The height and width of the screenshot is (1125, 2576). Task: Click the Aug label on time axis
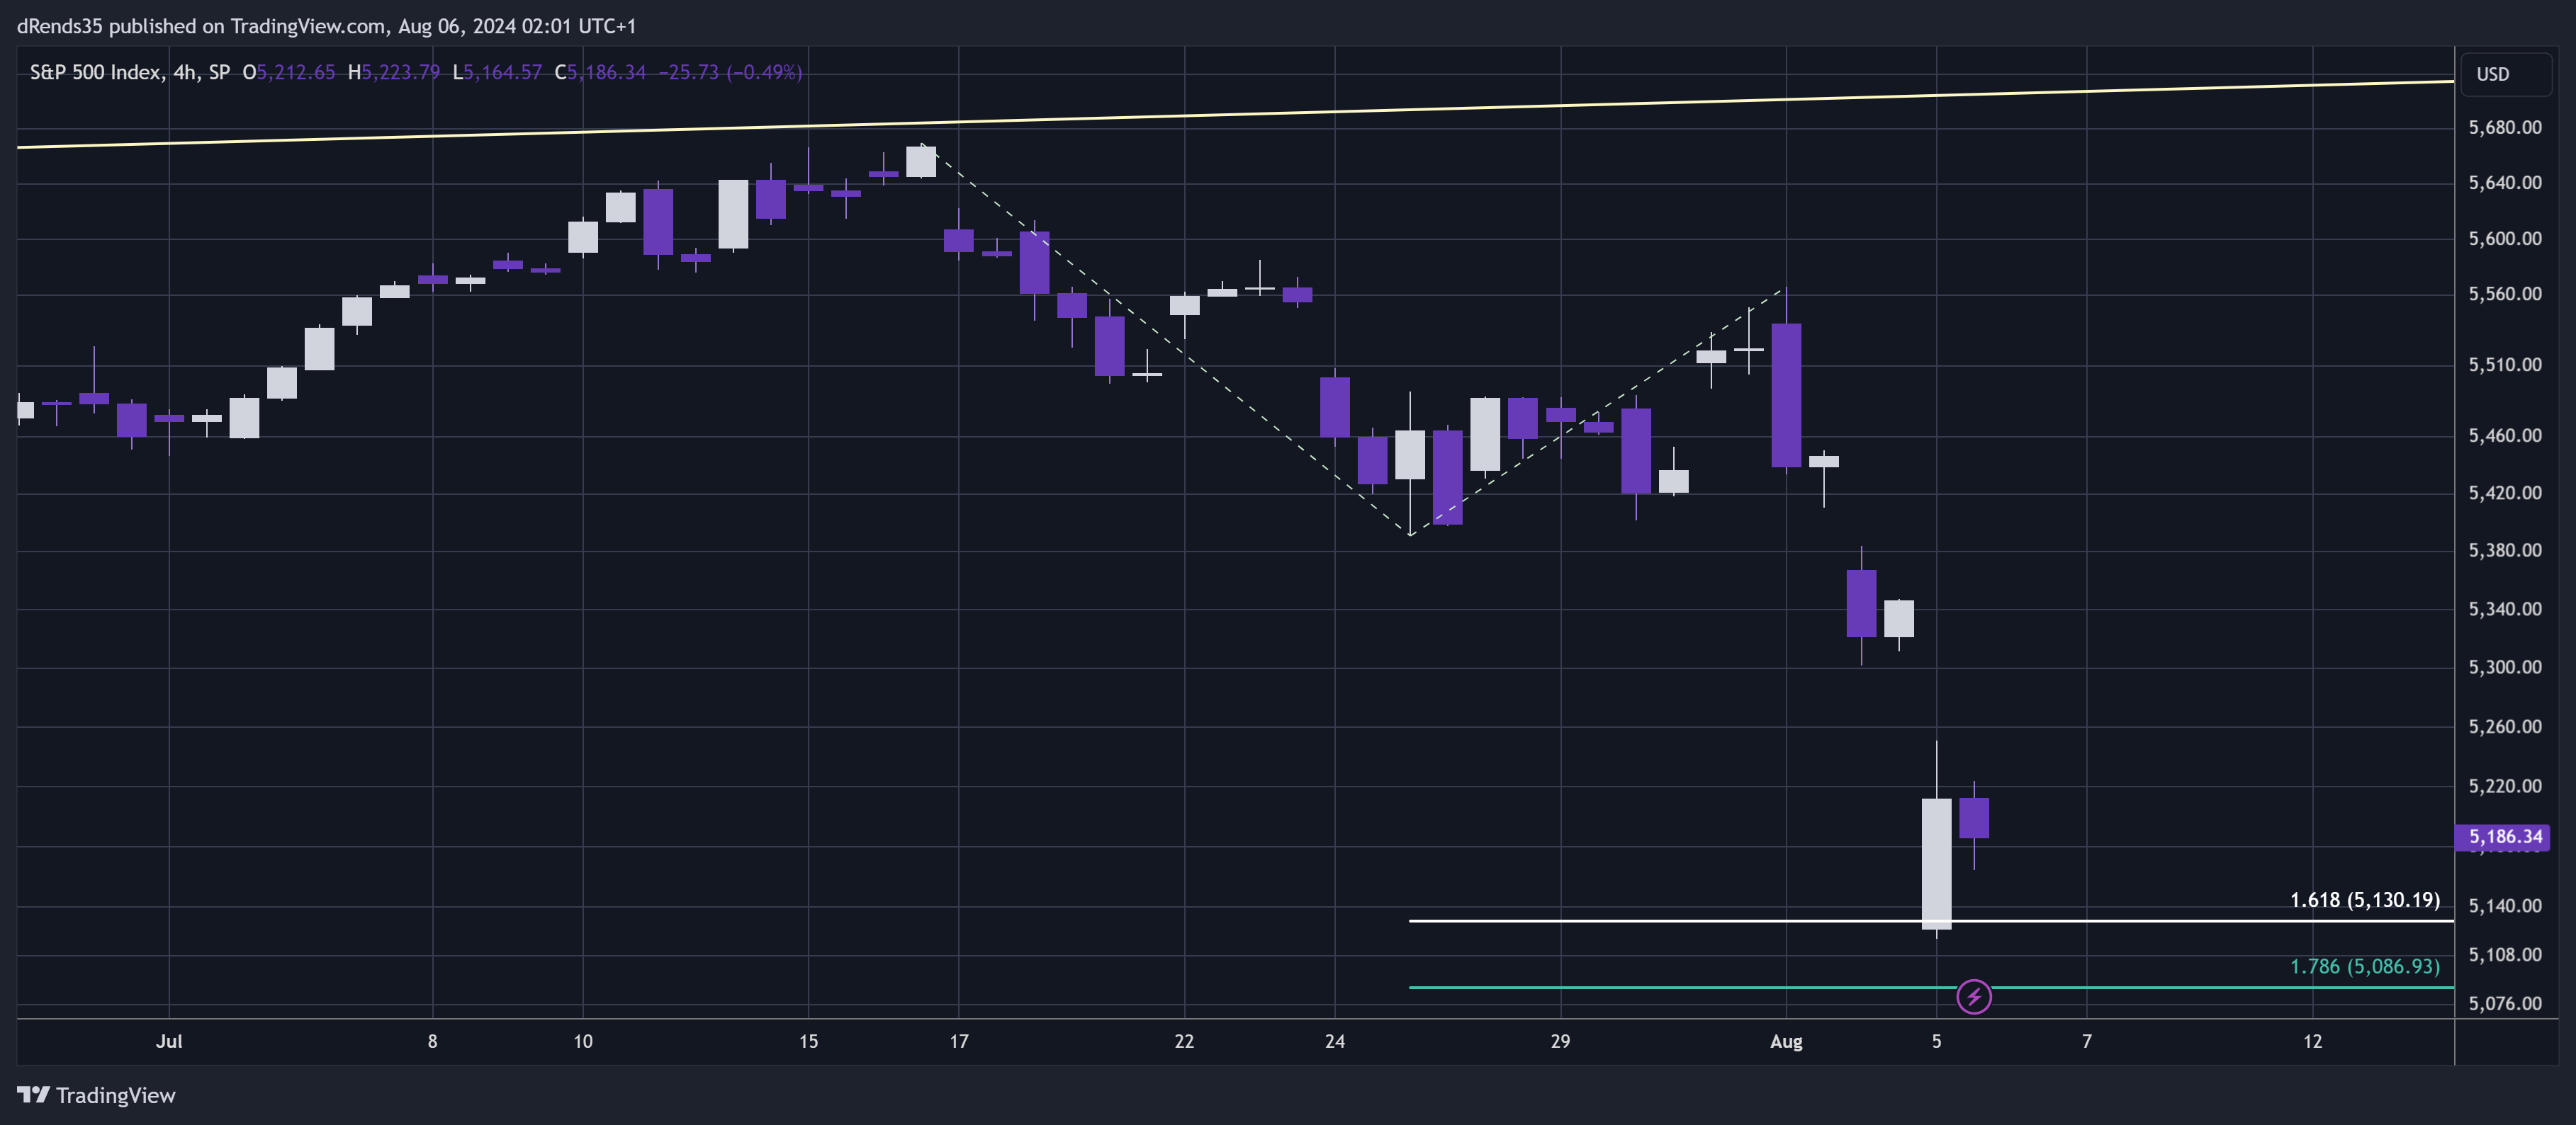(1786, 1041)
